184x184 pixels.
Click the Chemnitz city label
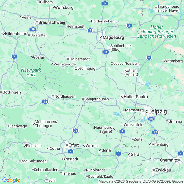click(x=169, y=160)
